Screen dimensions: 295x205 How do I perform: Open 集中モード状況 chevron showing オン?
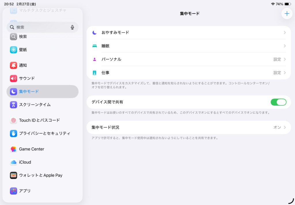tap(285, 127)
